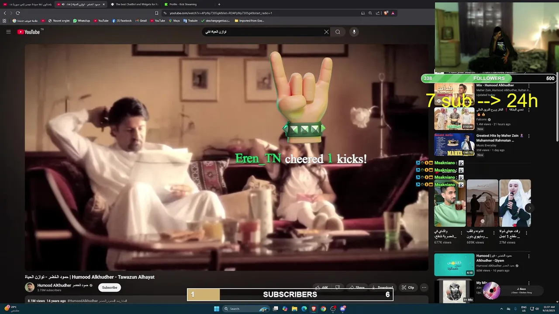Open File Explorer from the taskbar

click(295, 309)
